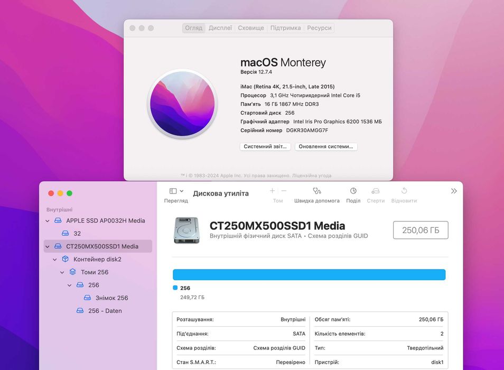The image size is (504, 370).
Task: Collapse the CT250MX500SSD1 Media tree
Action: pos(48,246)
